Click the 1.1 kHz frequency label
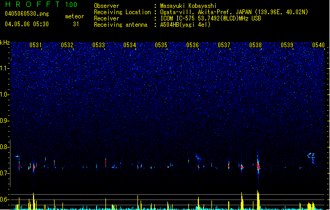The height and width of the screenshot is (210, 330). 4,68
